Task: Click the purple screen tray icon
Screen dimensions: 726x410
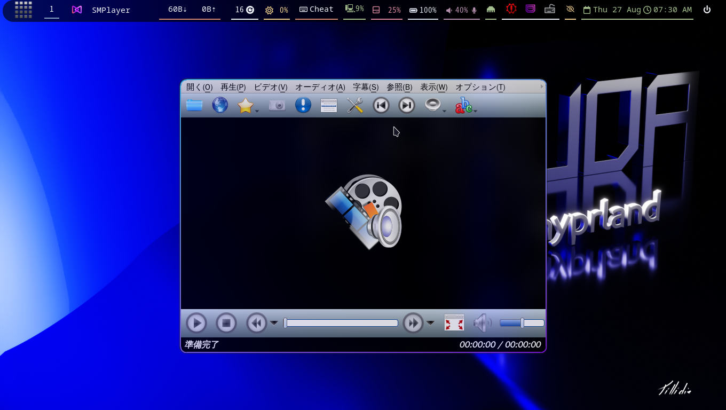Action: [530, 9]
